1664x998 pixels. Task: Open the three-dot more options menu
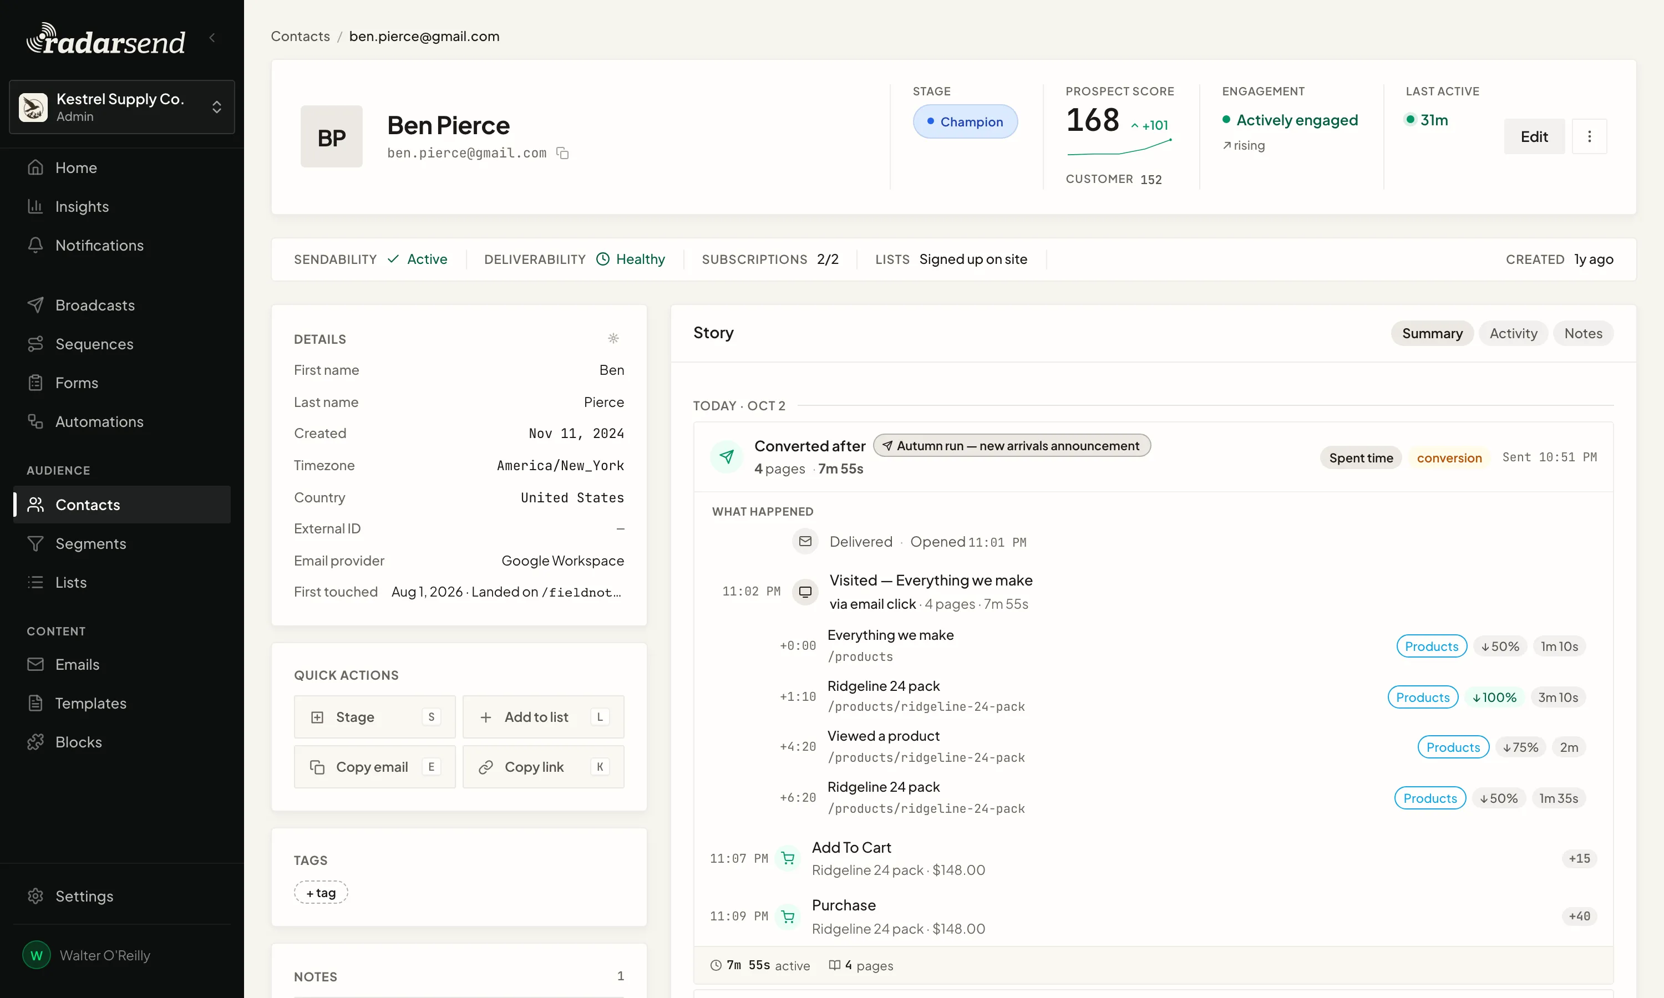click(1589, 136)
